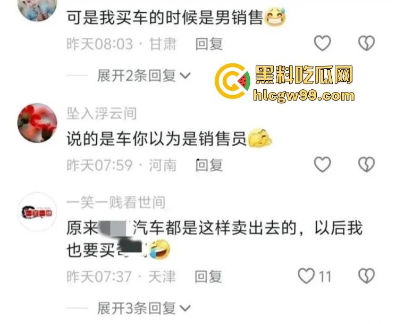Expand the 展开3条回复 replies

(x=144, y=308)
